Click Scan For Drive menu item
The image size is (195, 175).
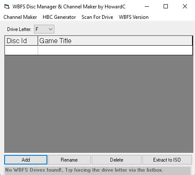pyautogui.click(x=97, y=17)
